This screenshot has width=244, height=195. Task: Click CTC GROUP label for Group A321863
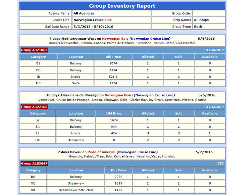pos(214,50)
